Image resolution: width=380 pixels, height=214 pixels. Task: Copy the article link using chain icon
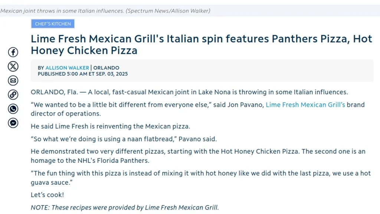[13, 95]
